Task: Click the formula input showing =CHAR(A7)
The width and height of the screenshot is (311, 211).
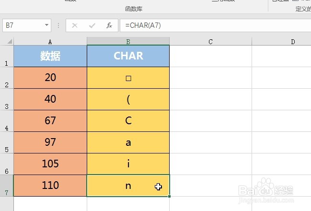Action: click(x=215, y=25)
